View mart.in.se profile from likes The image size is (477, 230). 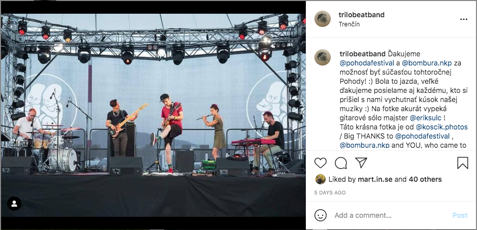[375, 179]
